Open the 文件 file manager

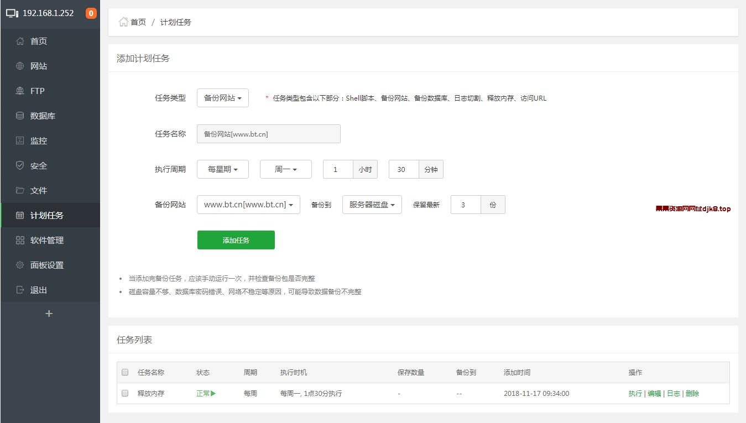tap(38, 190)
